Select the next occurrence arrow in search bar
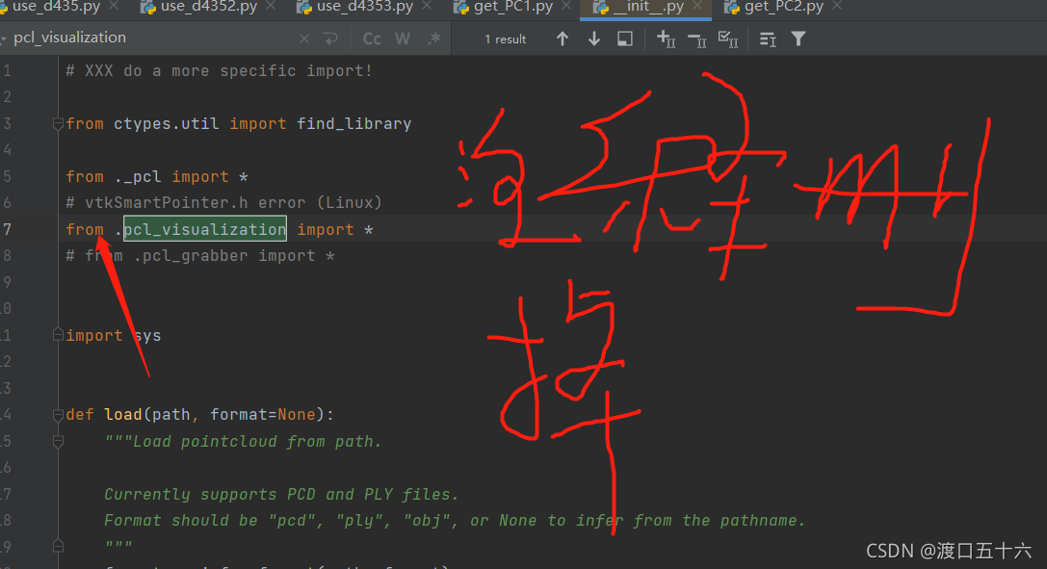 pos(594,39)
